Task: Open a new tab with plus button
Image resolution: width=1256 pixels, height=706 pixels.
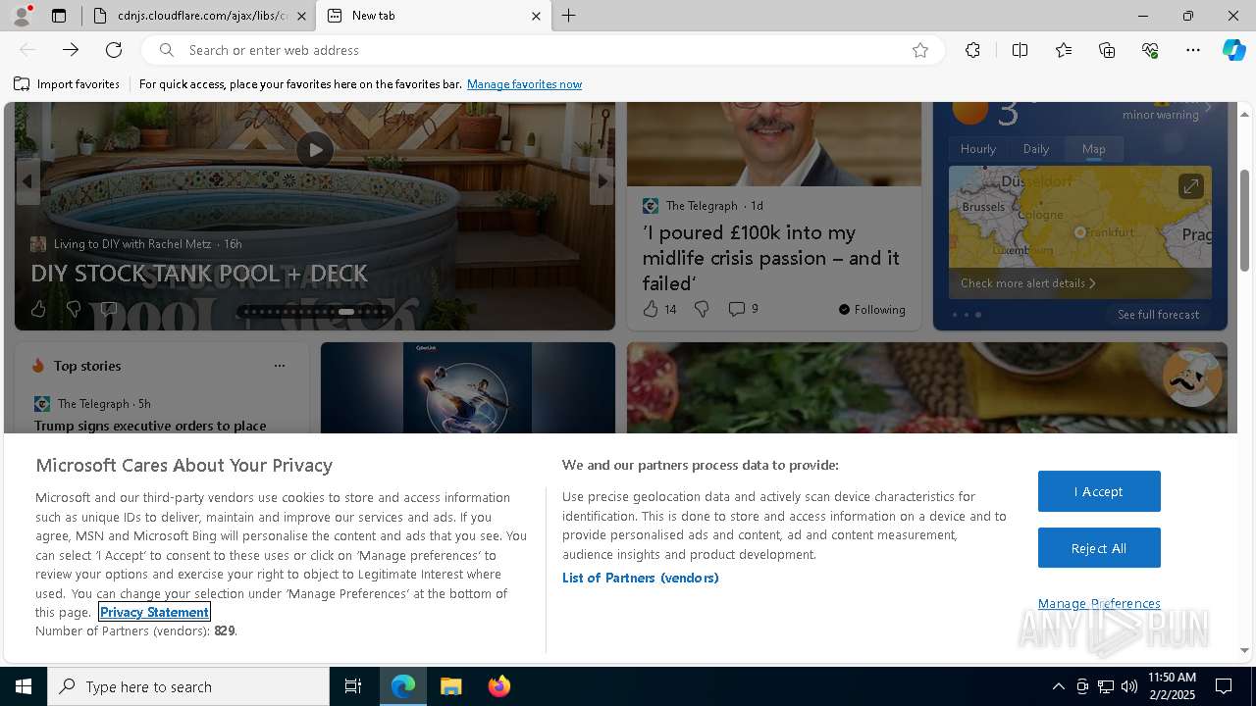Action: (x=569, y=16)
